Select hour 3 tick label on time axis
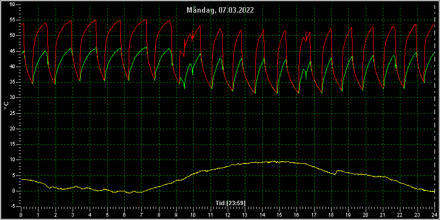440x220 pixels. [x=73, y=215]
